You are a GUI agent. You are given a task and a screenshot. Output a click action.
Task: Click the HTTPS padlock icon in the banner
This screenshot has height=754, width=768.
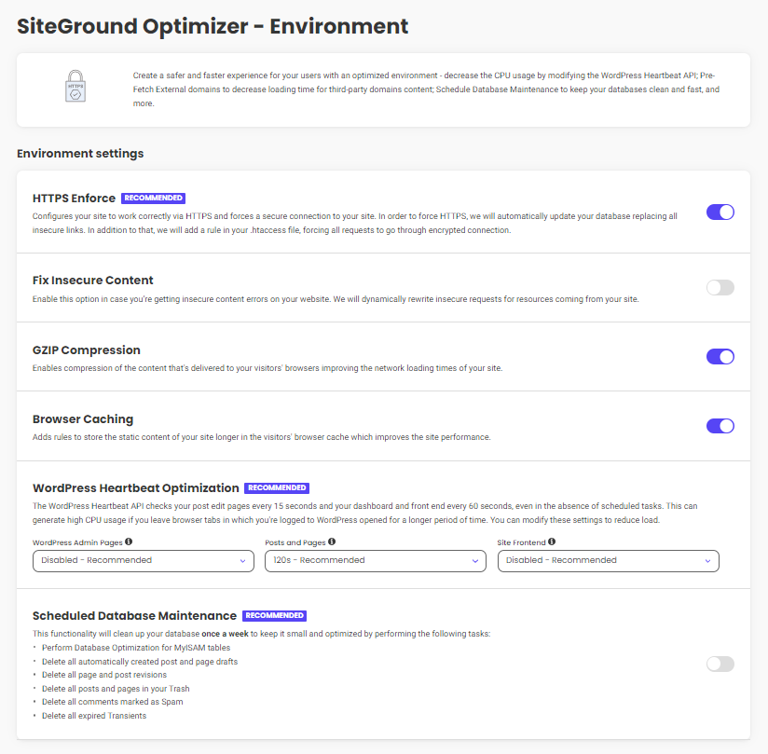75,85
